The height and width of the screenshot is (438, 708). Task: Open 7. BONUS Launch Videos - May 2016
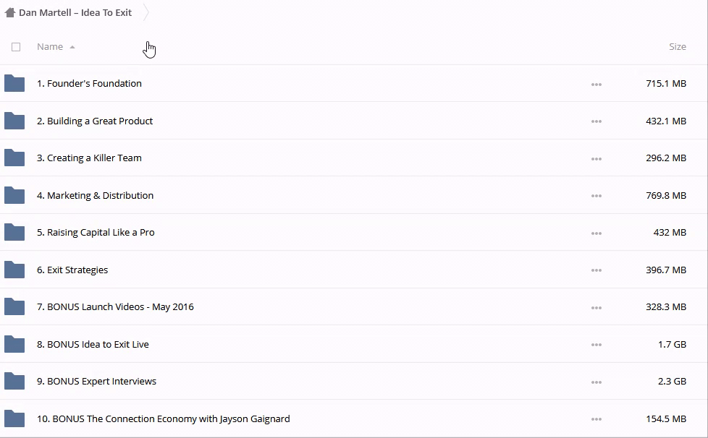point(115,307)
